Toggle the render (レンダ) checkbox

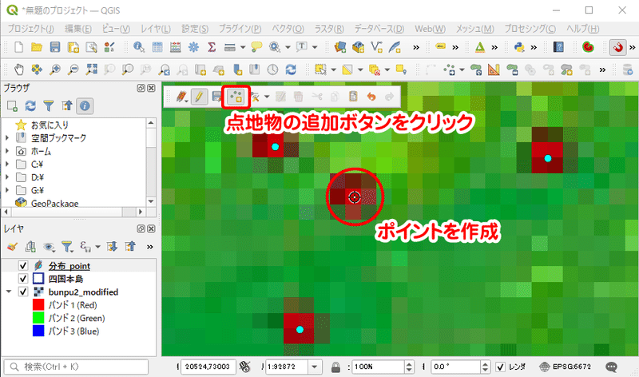[x=501, y=367]
